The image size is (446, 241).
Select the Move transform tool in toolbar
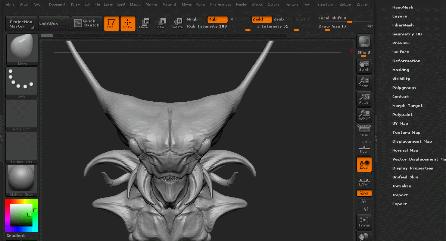tap(144, 23)
